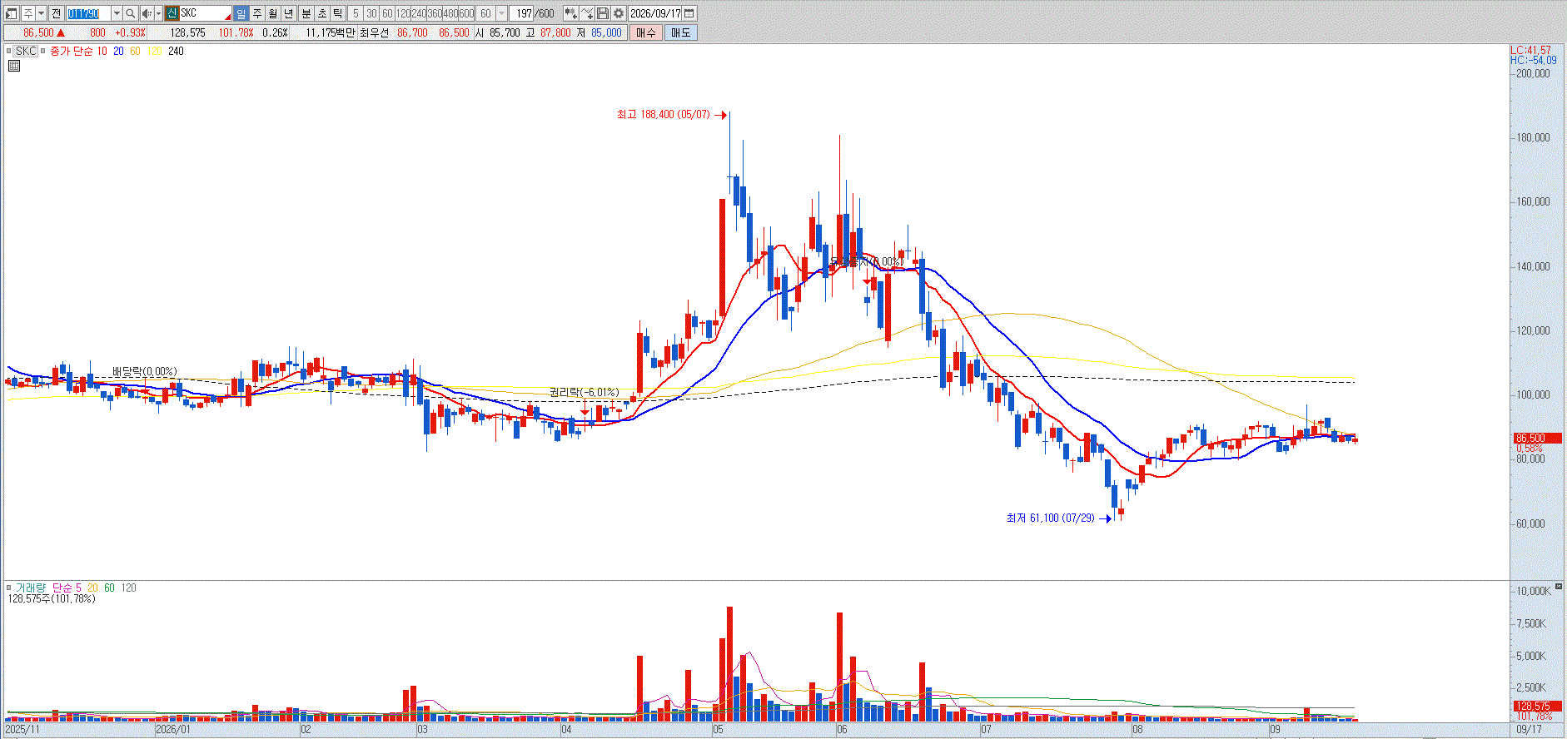Image resolution: width=1567 pixels, height=739 pixels.
Task: Click the 2026/09/17 date field
Action: 655,13
